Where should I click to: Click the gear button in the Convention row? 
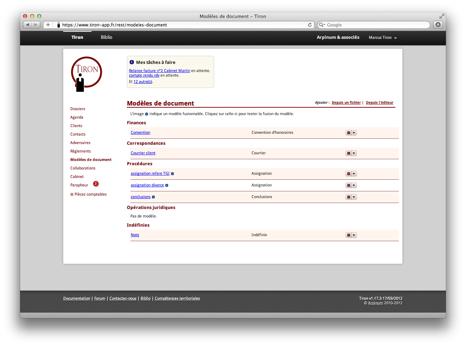(x=348, y=133)
